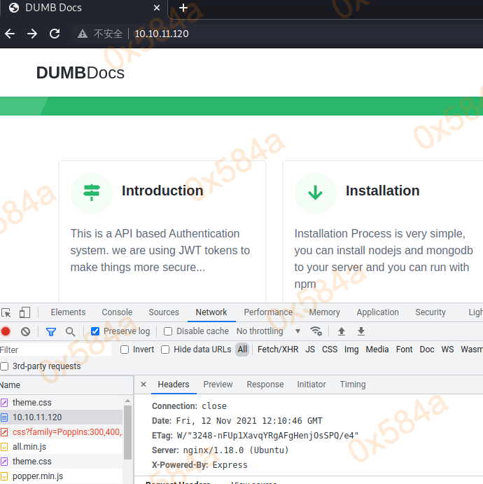Open network conditions wifi icon
483x484 pixels.
(x=316, y=331)
